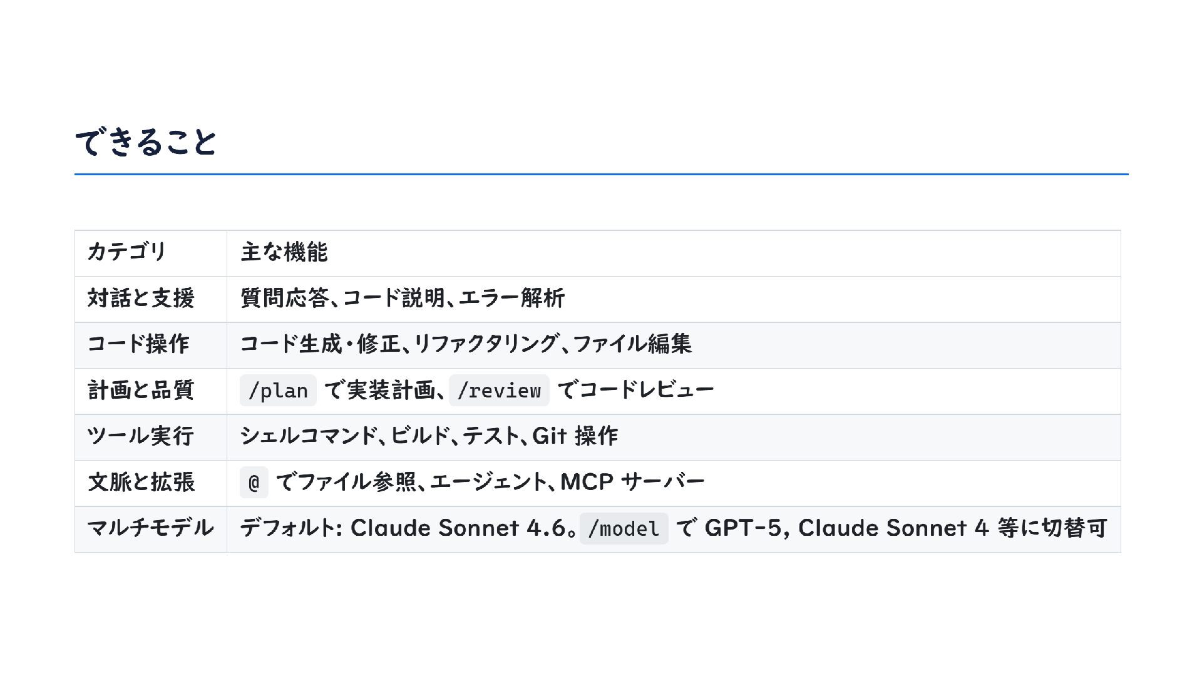Click the でコードレビュー text
The height and width of the screenshot is (676, 1202).
(x=635, y=390)
